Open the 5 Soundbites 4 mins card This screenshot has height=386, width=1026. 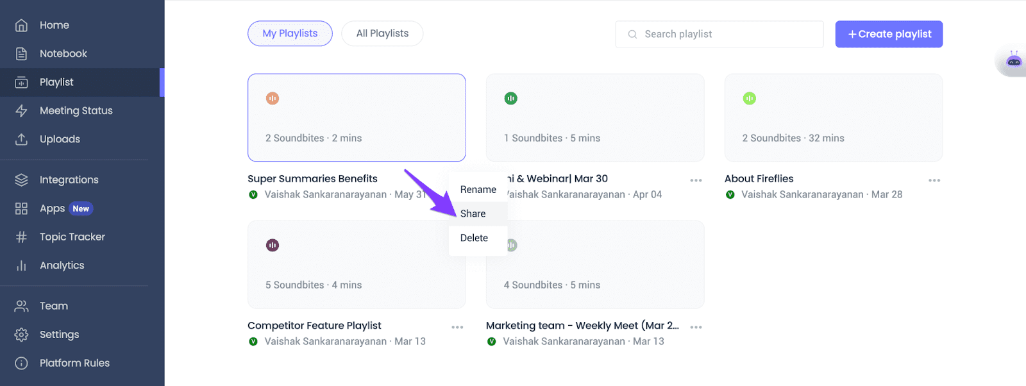pyautogui.click(x=357, y=264)
